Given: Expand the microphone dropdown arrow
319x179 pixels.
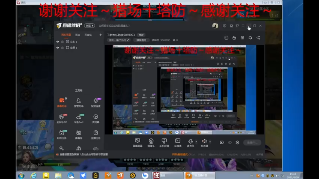Looking at the screenshot, I should pyautogui.click(x=196, y=141).
